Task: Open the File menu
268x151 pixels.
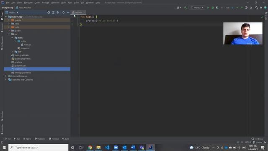Action: (x=8, y=3)
